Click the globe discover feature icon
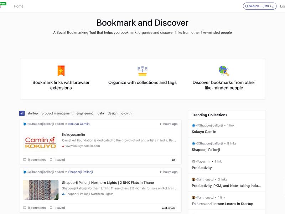 (x=224, y=71)
